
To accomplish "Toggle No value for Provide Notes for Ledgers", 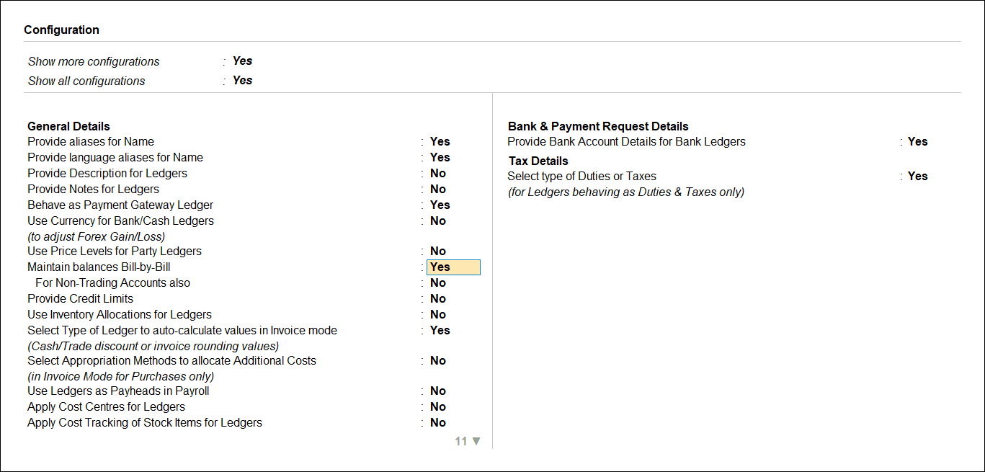I will (438, 190).
